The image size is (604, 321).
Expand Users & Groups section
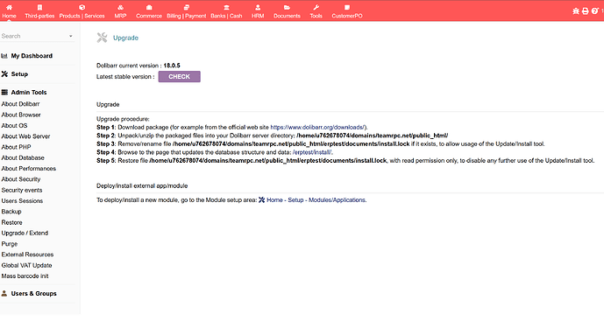pos(33,293)
